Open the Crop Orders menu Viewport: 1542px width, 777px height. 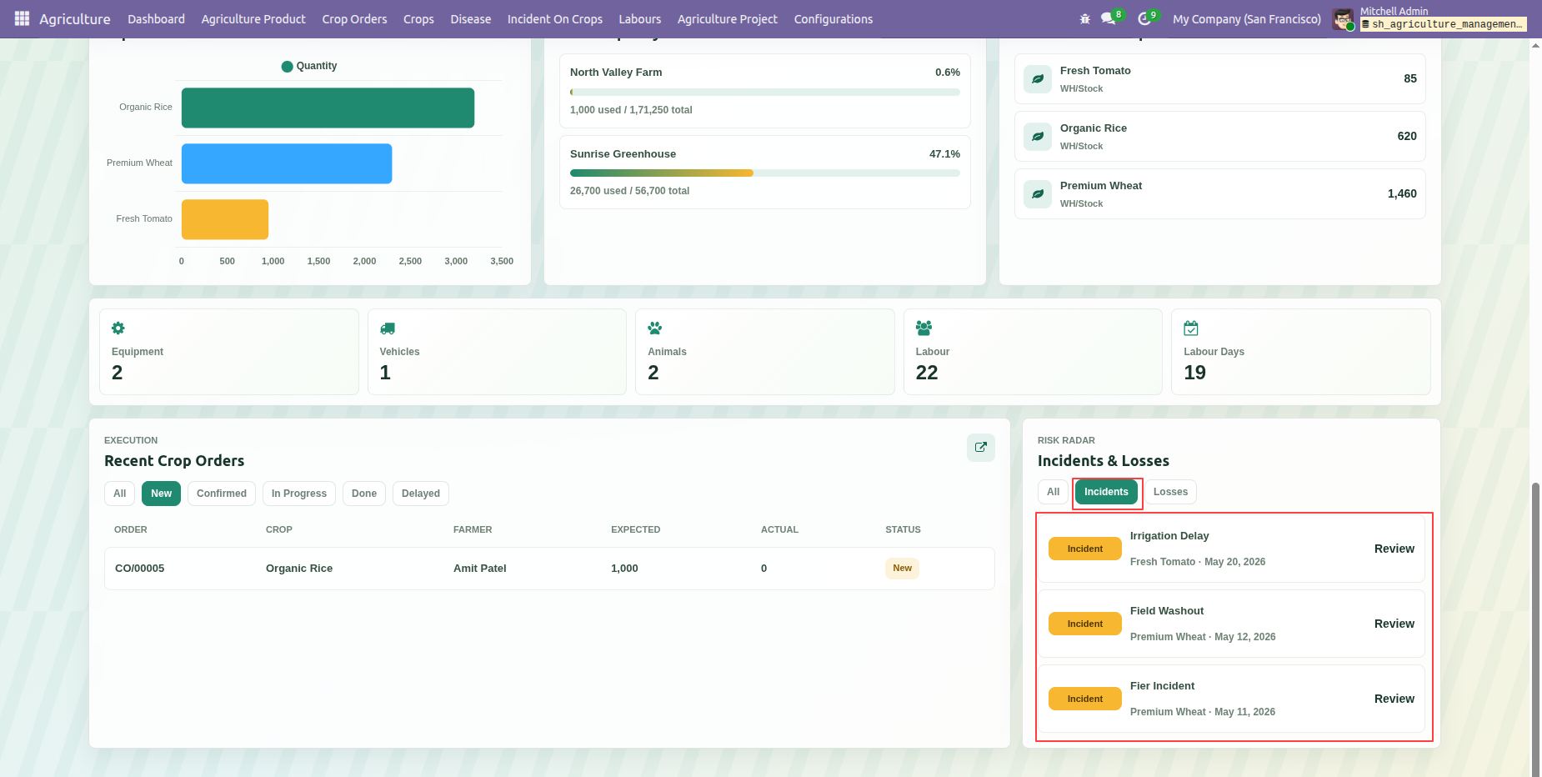pos(354,18)
